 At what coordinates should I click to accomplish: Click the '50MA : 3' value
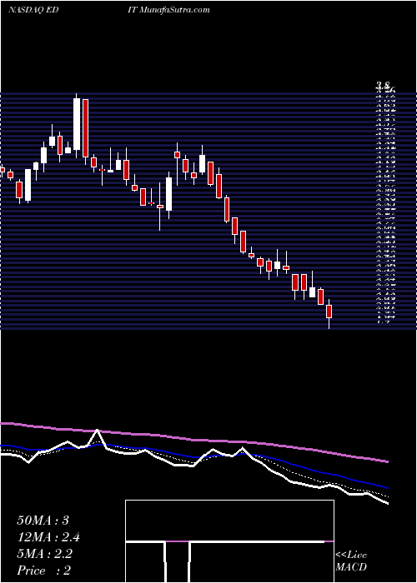click(x=43, y=521)
